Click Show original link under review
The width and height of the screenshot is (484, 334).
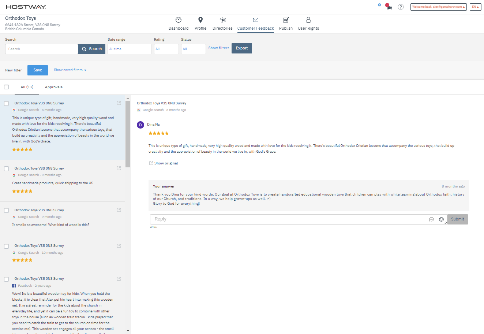(164, 163)
